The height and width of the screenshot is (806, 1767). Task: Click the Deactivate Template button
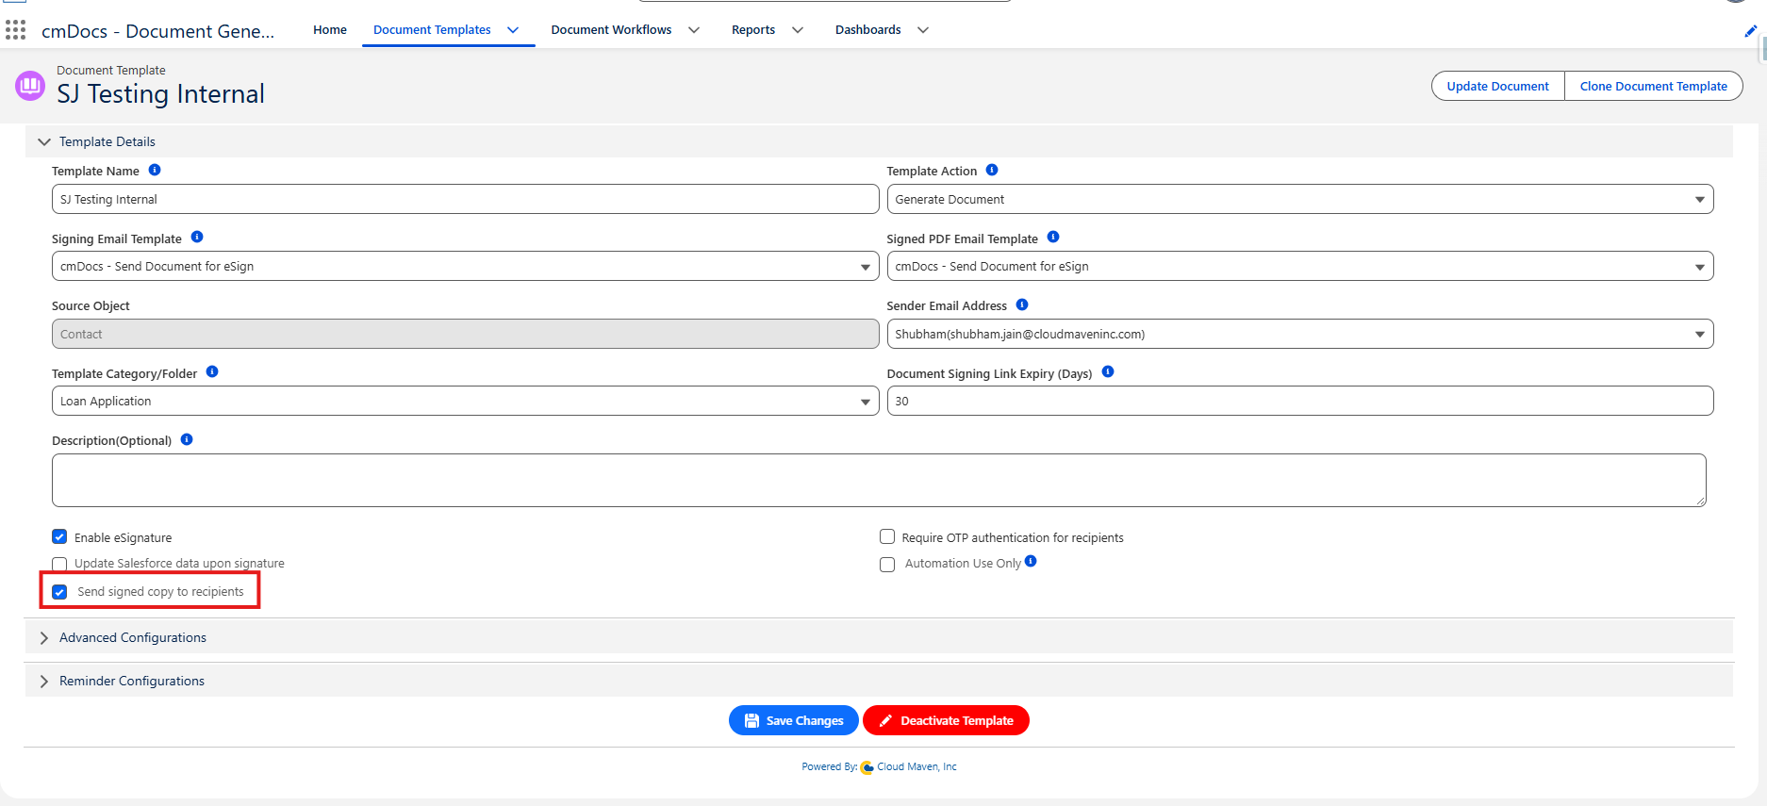(x=946, y=720)
